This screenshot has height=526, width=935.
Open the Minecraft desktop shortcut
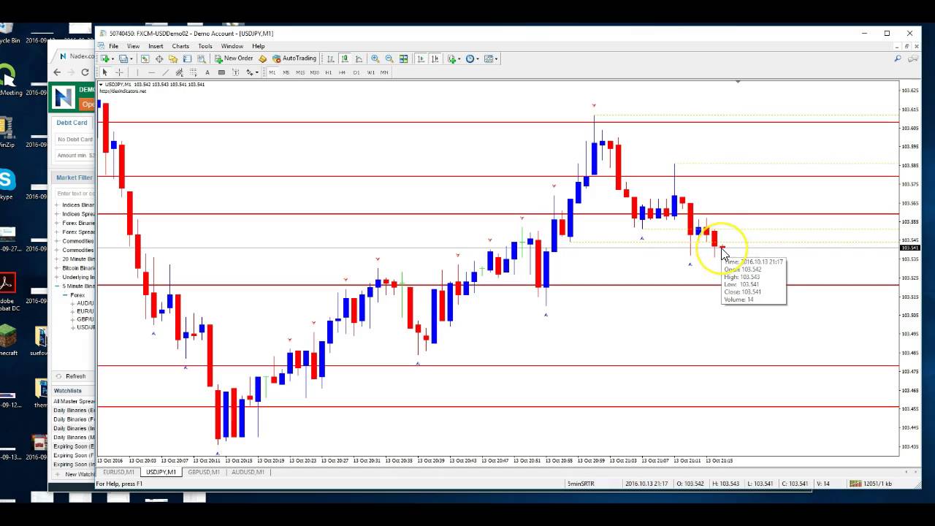[x=7, y=336]
